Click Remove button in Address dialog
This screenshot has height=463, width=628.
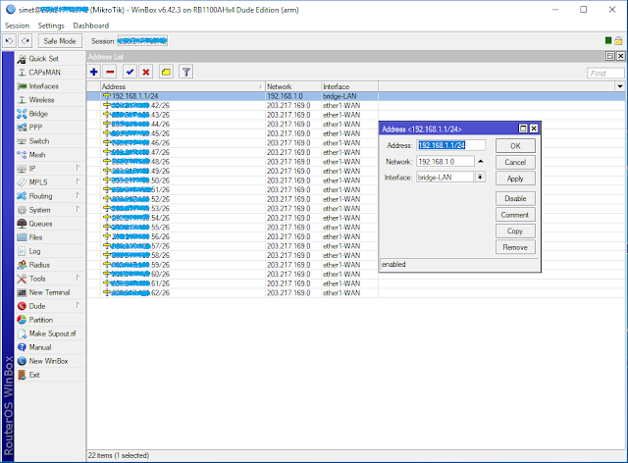[x=515, y=247]
